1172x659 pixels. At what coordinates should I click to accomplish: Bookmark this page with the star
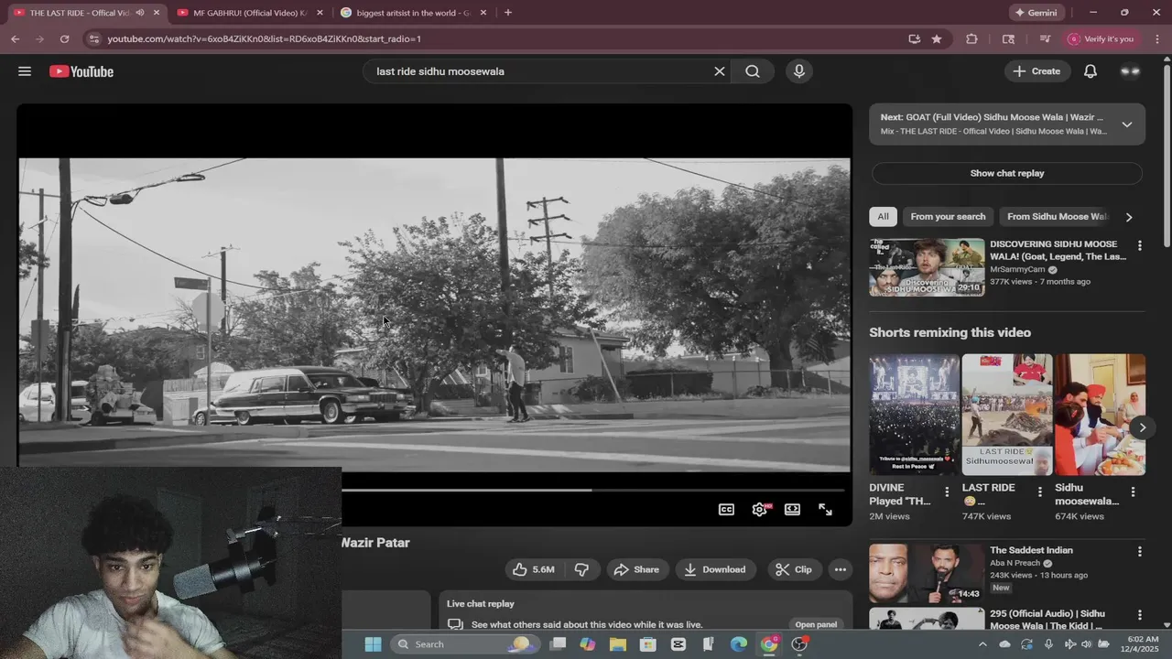[937, 39]
